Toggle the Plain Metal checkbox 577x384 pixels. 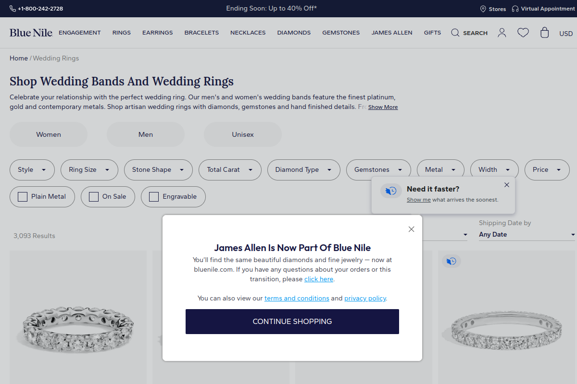point(23,197)
